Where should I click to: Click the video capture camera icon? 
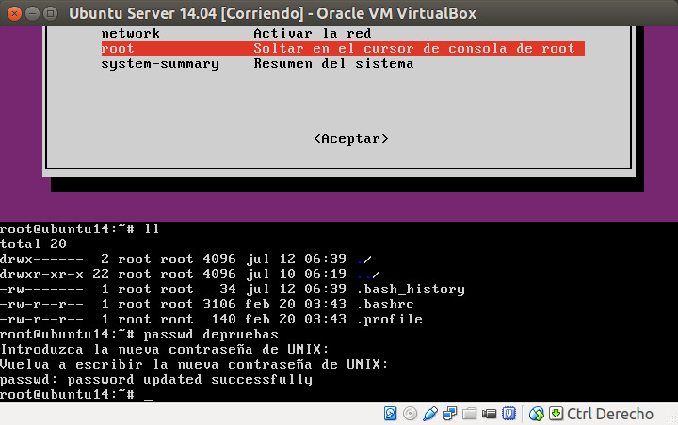[x=489, y=414]
